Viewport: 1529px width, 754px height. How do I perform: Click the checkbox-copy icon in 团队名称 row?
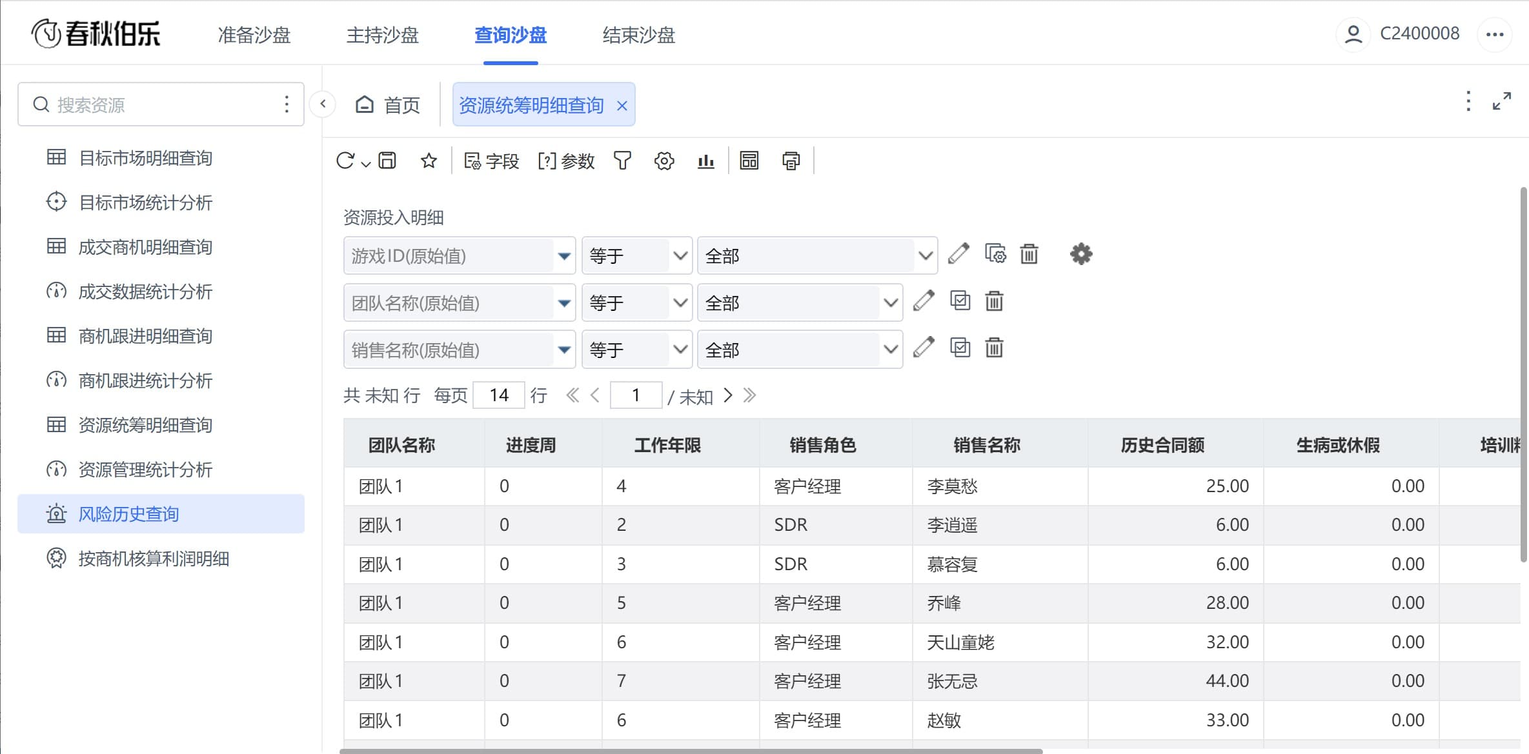pos(960,301)
